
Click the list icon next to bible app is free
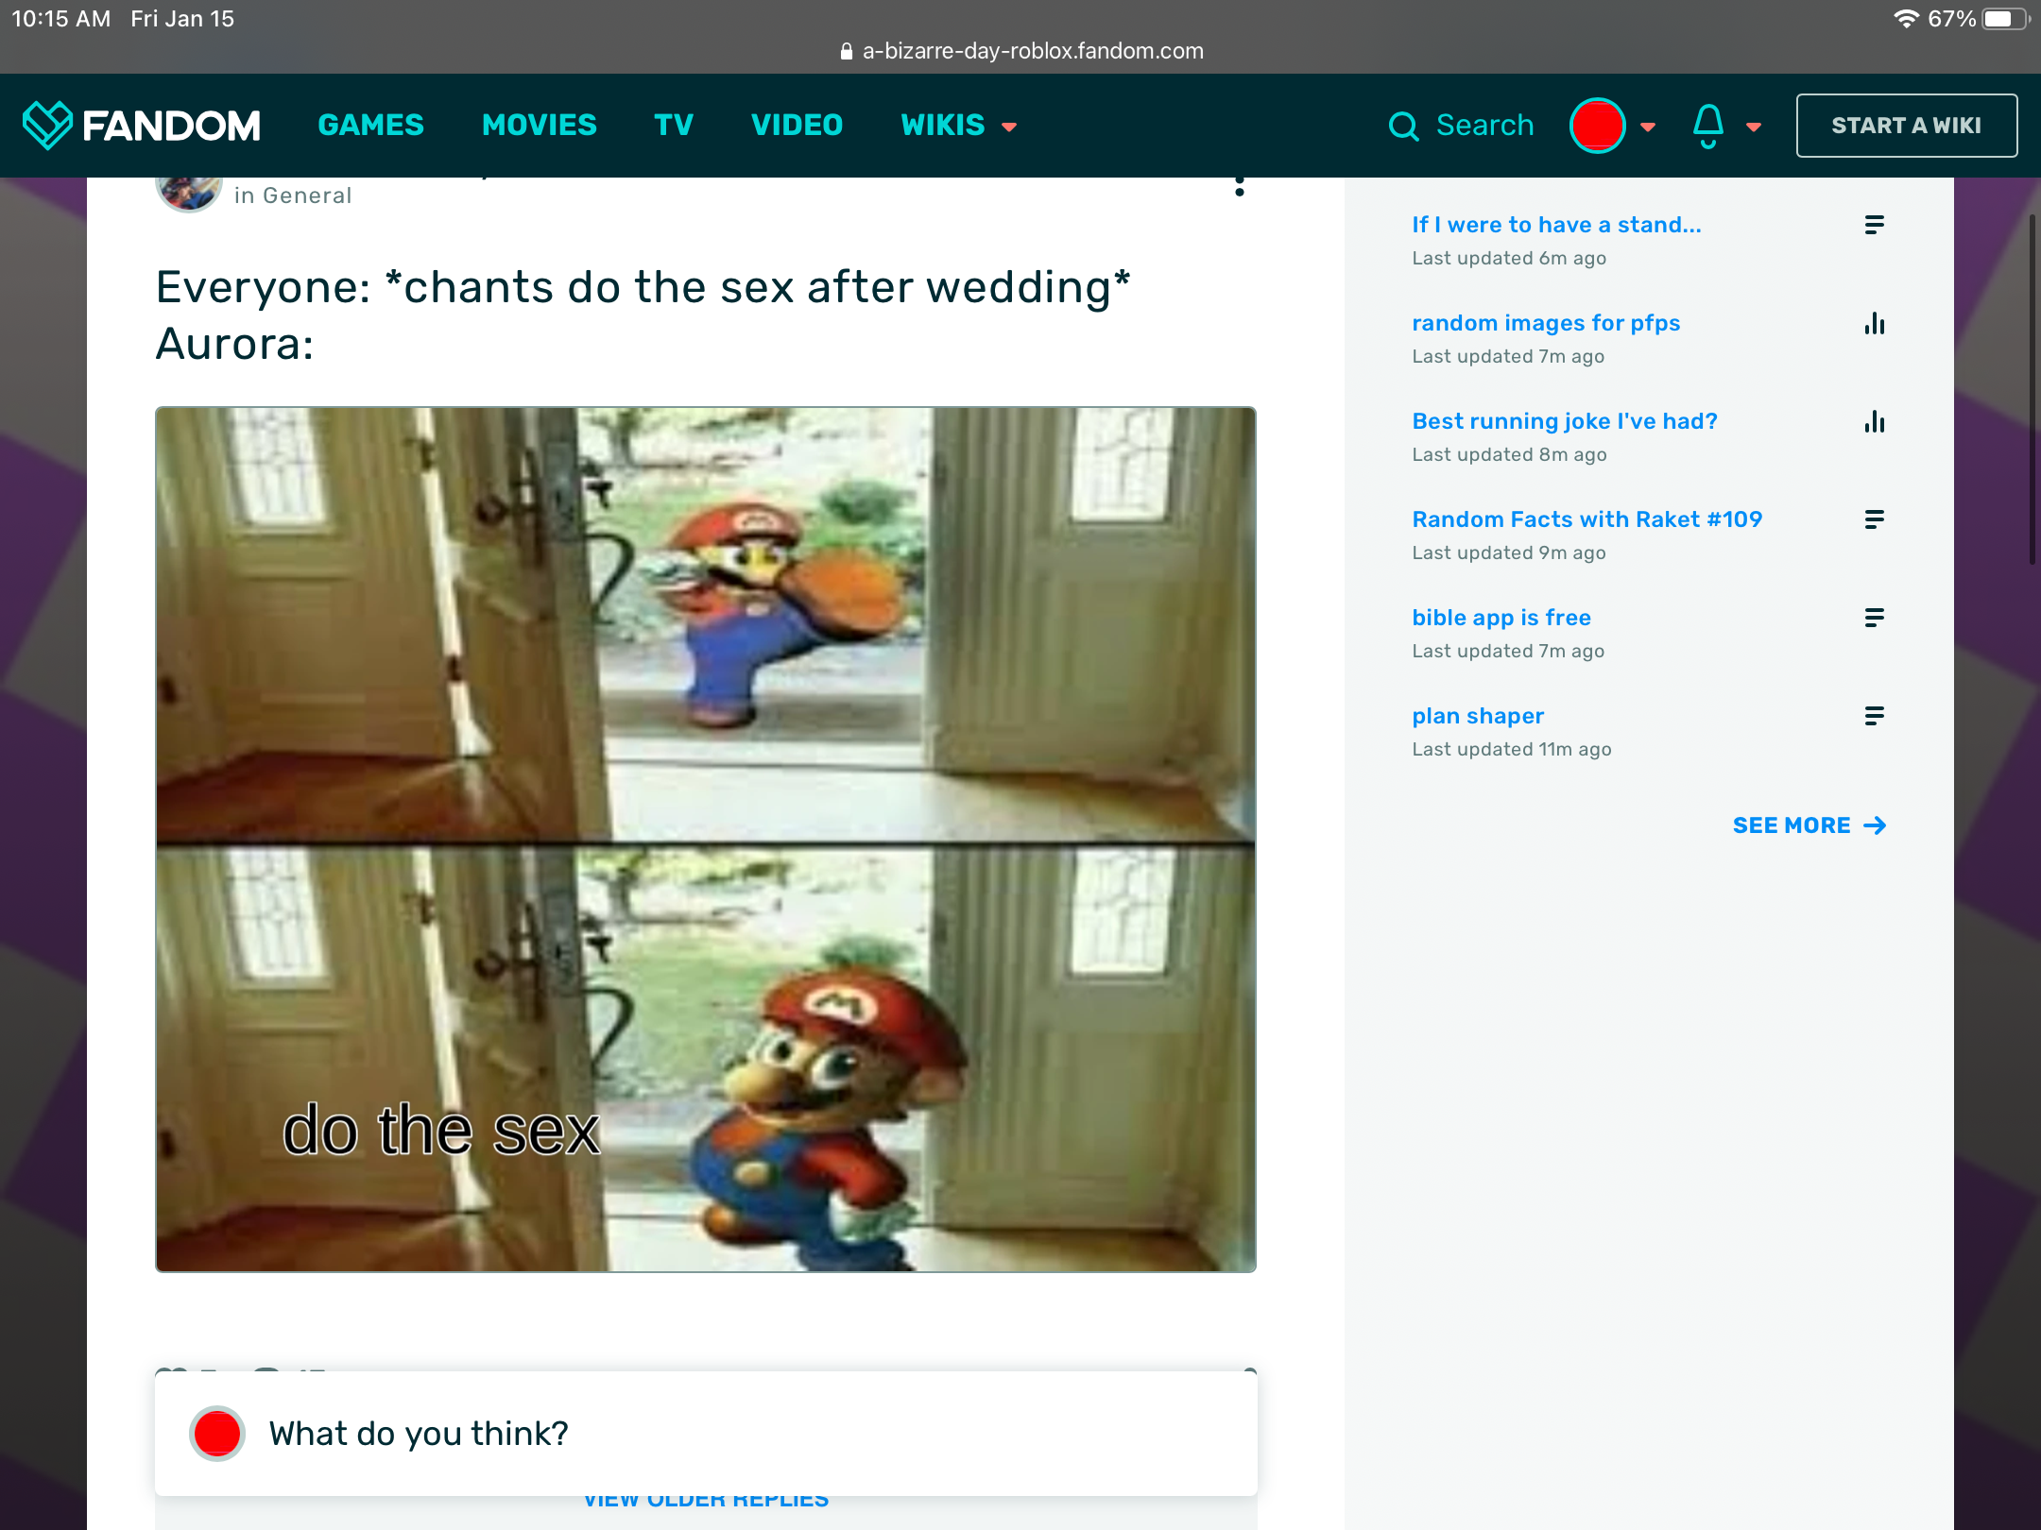point(1872,619)
